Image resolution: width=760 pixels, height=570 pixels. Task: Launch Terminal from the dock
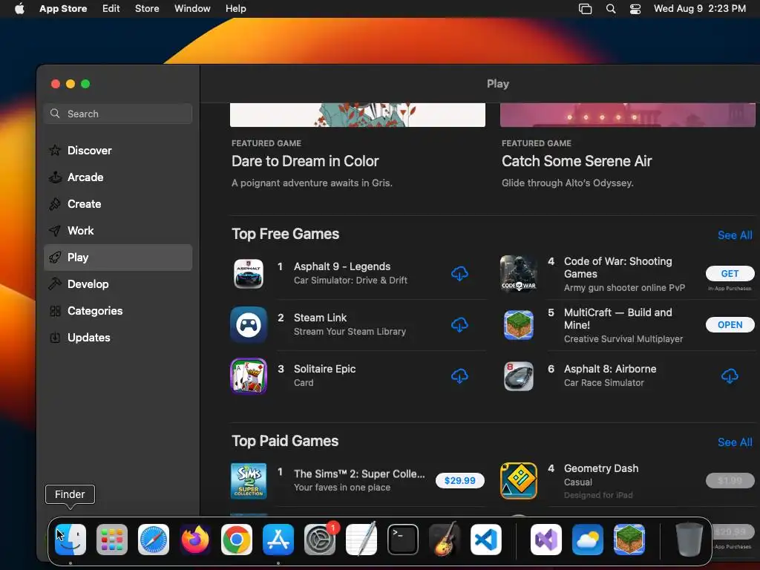403,539
